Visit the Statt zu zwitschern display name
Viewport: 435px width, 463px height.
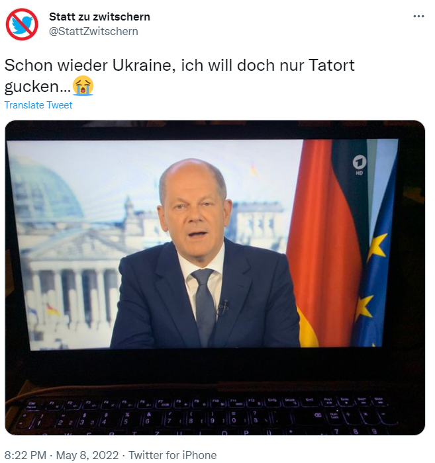click(99, 17)
